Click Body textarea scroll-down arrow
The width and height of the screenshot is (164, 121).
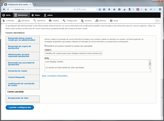click(150, 68)
